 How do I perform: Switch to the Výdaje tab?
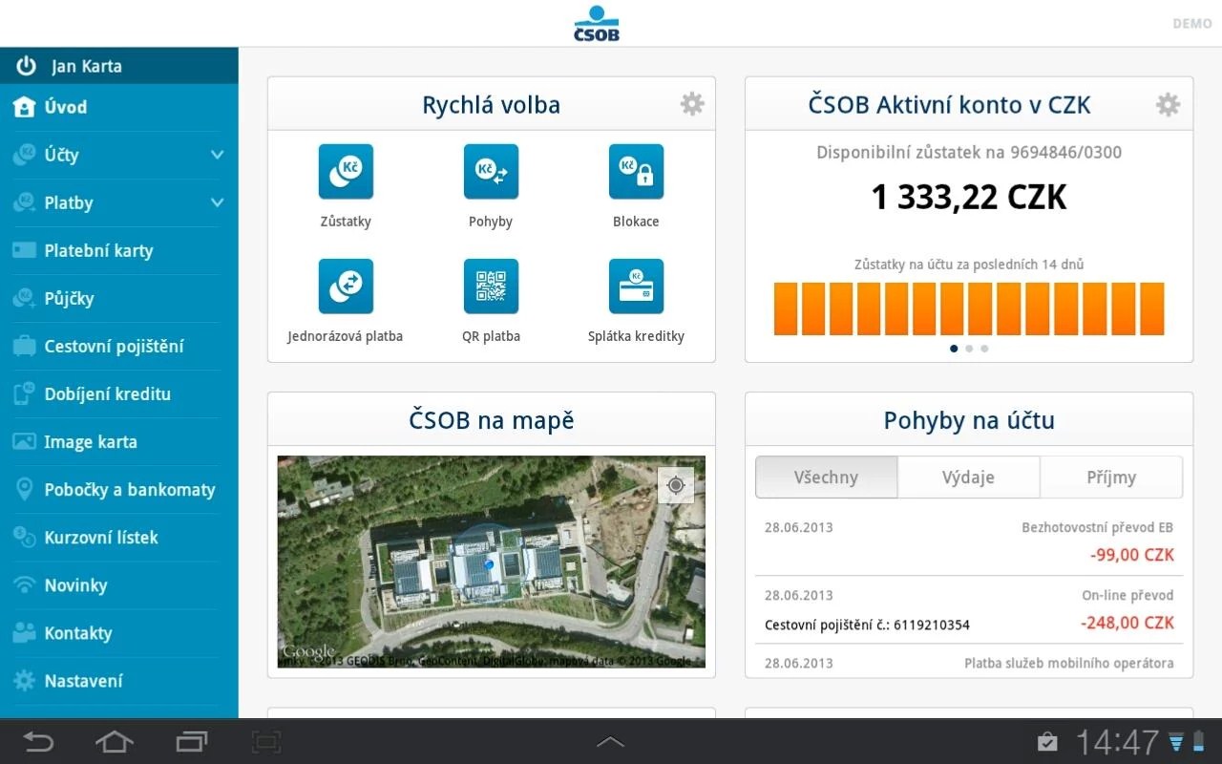pyautogui.click(x=968, y=477)
